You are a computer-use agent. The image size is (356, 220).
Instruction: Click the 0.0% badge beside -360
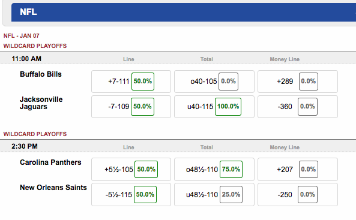307,107
